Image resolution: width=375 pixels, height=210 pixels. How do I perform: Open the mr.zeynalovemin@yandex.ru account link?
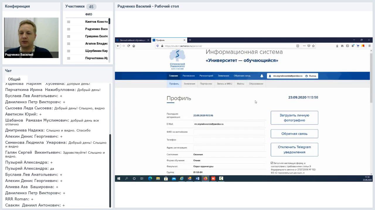pyautogui.click(x=286, y=76)
